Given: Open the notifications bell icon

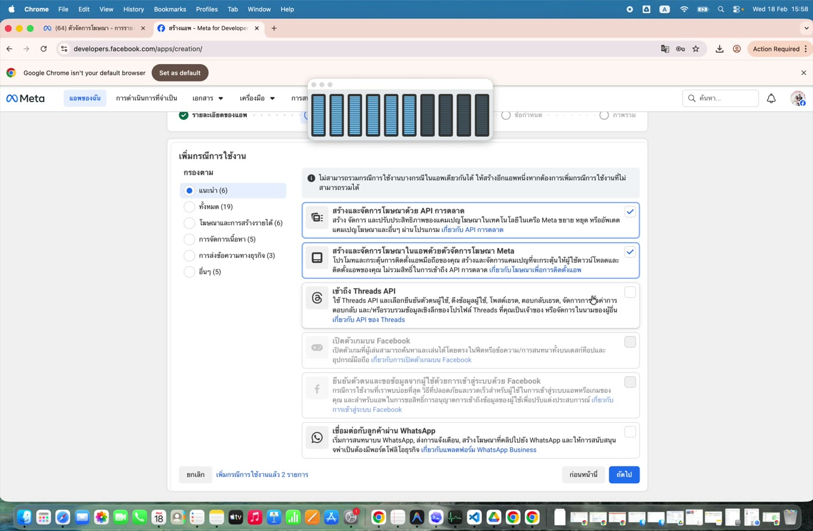Looking at the screenshot, I should pos(771,99).
